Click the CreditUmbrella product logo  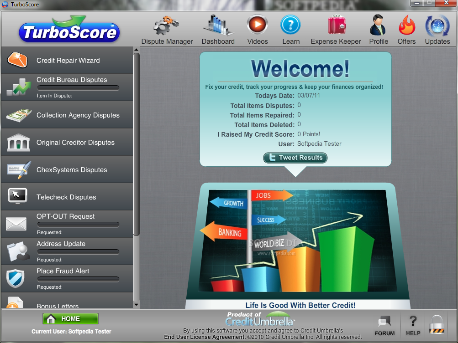coord(260,318)
